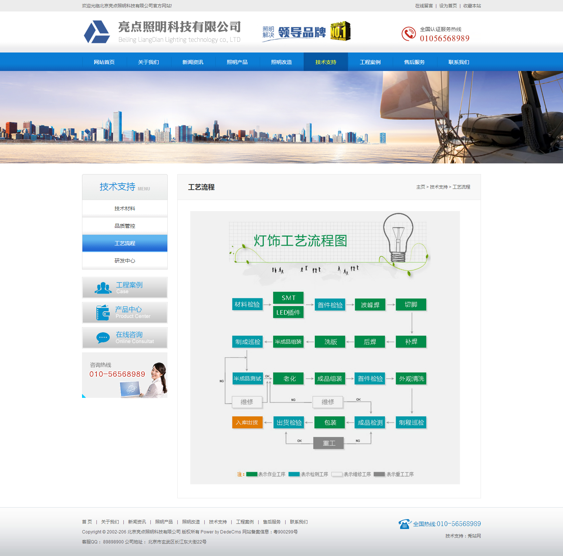Viewport: 563px width, 556px height.
Task: Click the 在线咨询 chat bubble icon
Action: tap(103, 338)
